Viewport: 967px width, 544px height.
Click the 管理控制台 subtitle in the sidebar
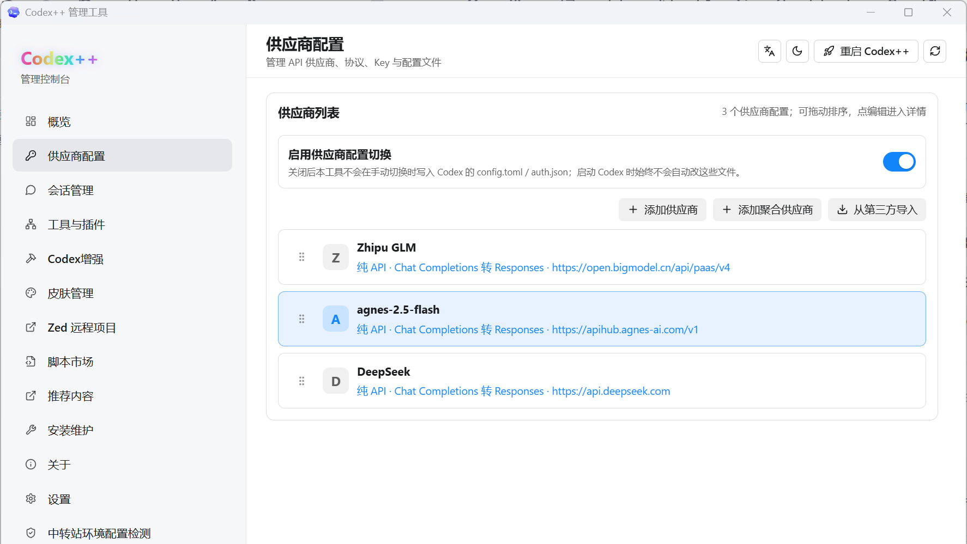click(45, 80)
